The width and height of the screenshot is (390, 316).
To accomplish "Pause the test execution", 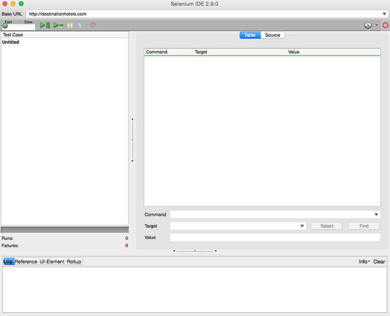I will (x=69, y=25).
